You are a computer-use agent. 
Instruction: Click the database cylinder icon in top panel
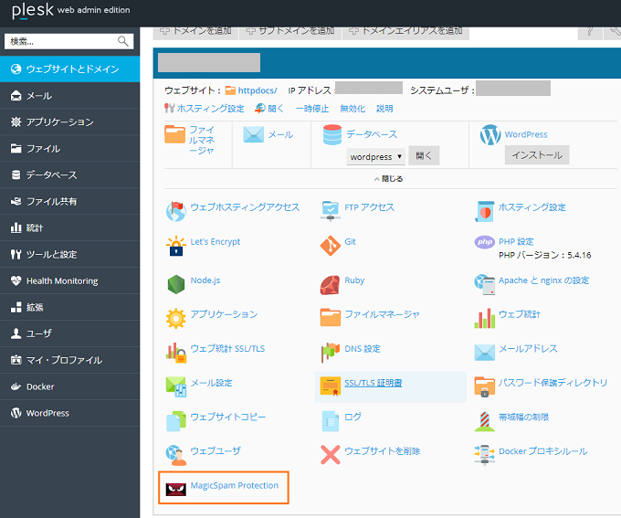tap(332, 134)
